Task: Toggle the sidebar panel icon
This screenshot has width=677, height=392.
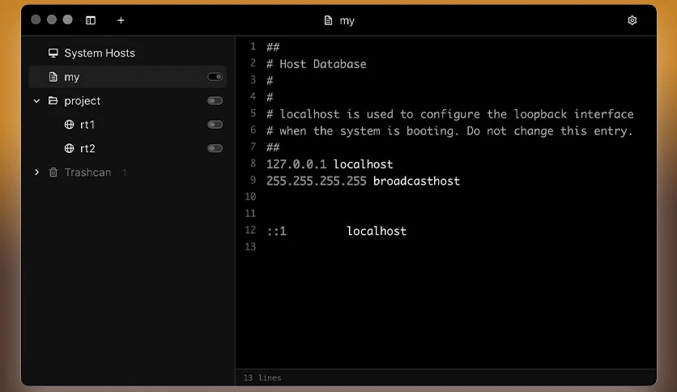Action: pyautogui.click(x=91, y=20)
